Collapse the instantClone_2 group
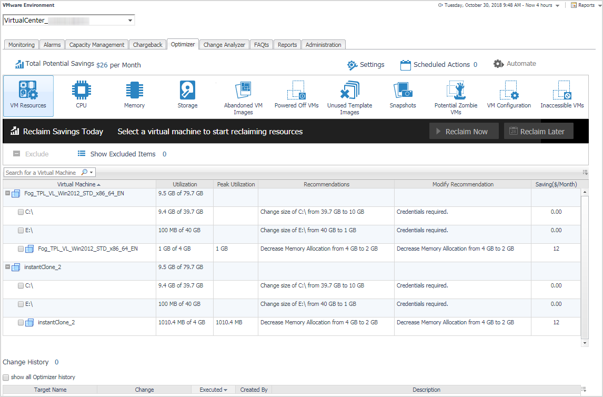 click(7, 267)
